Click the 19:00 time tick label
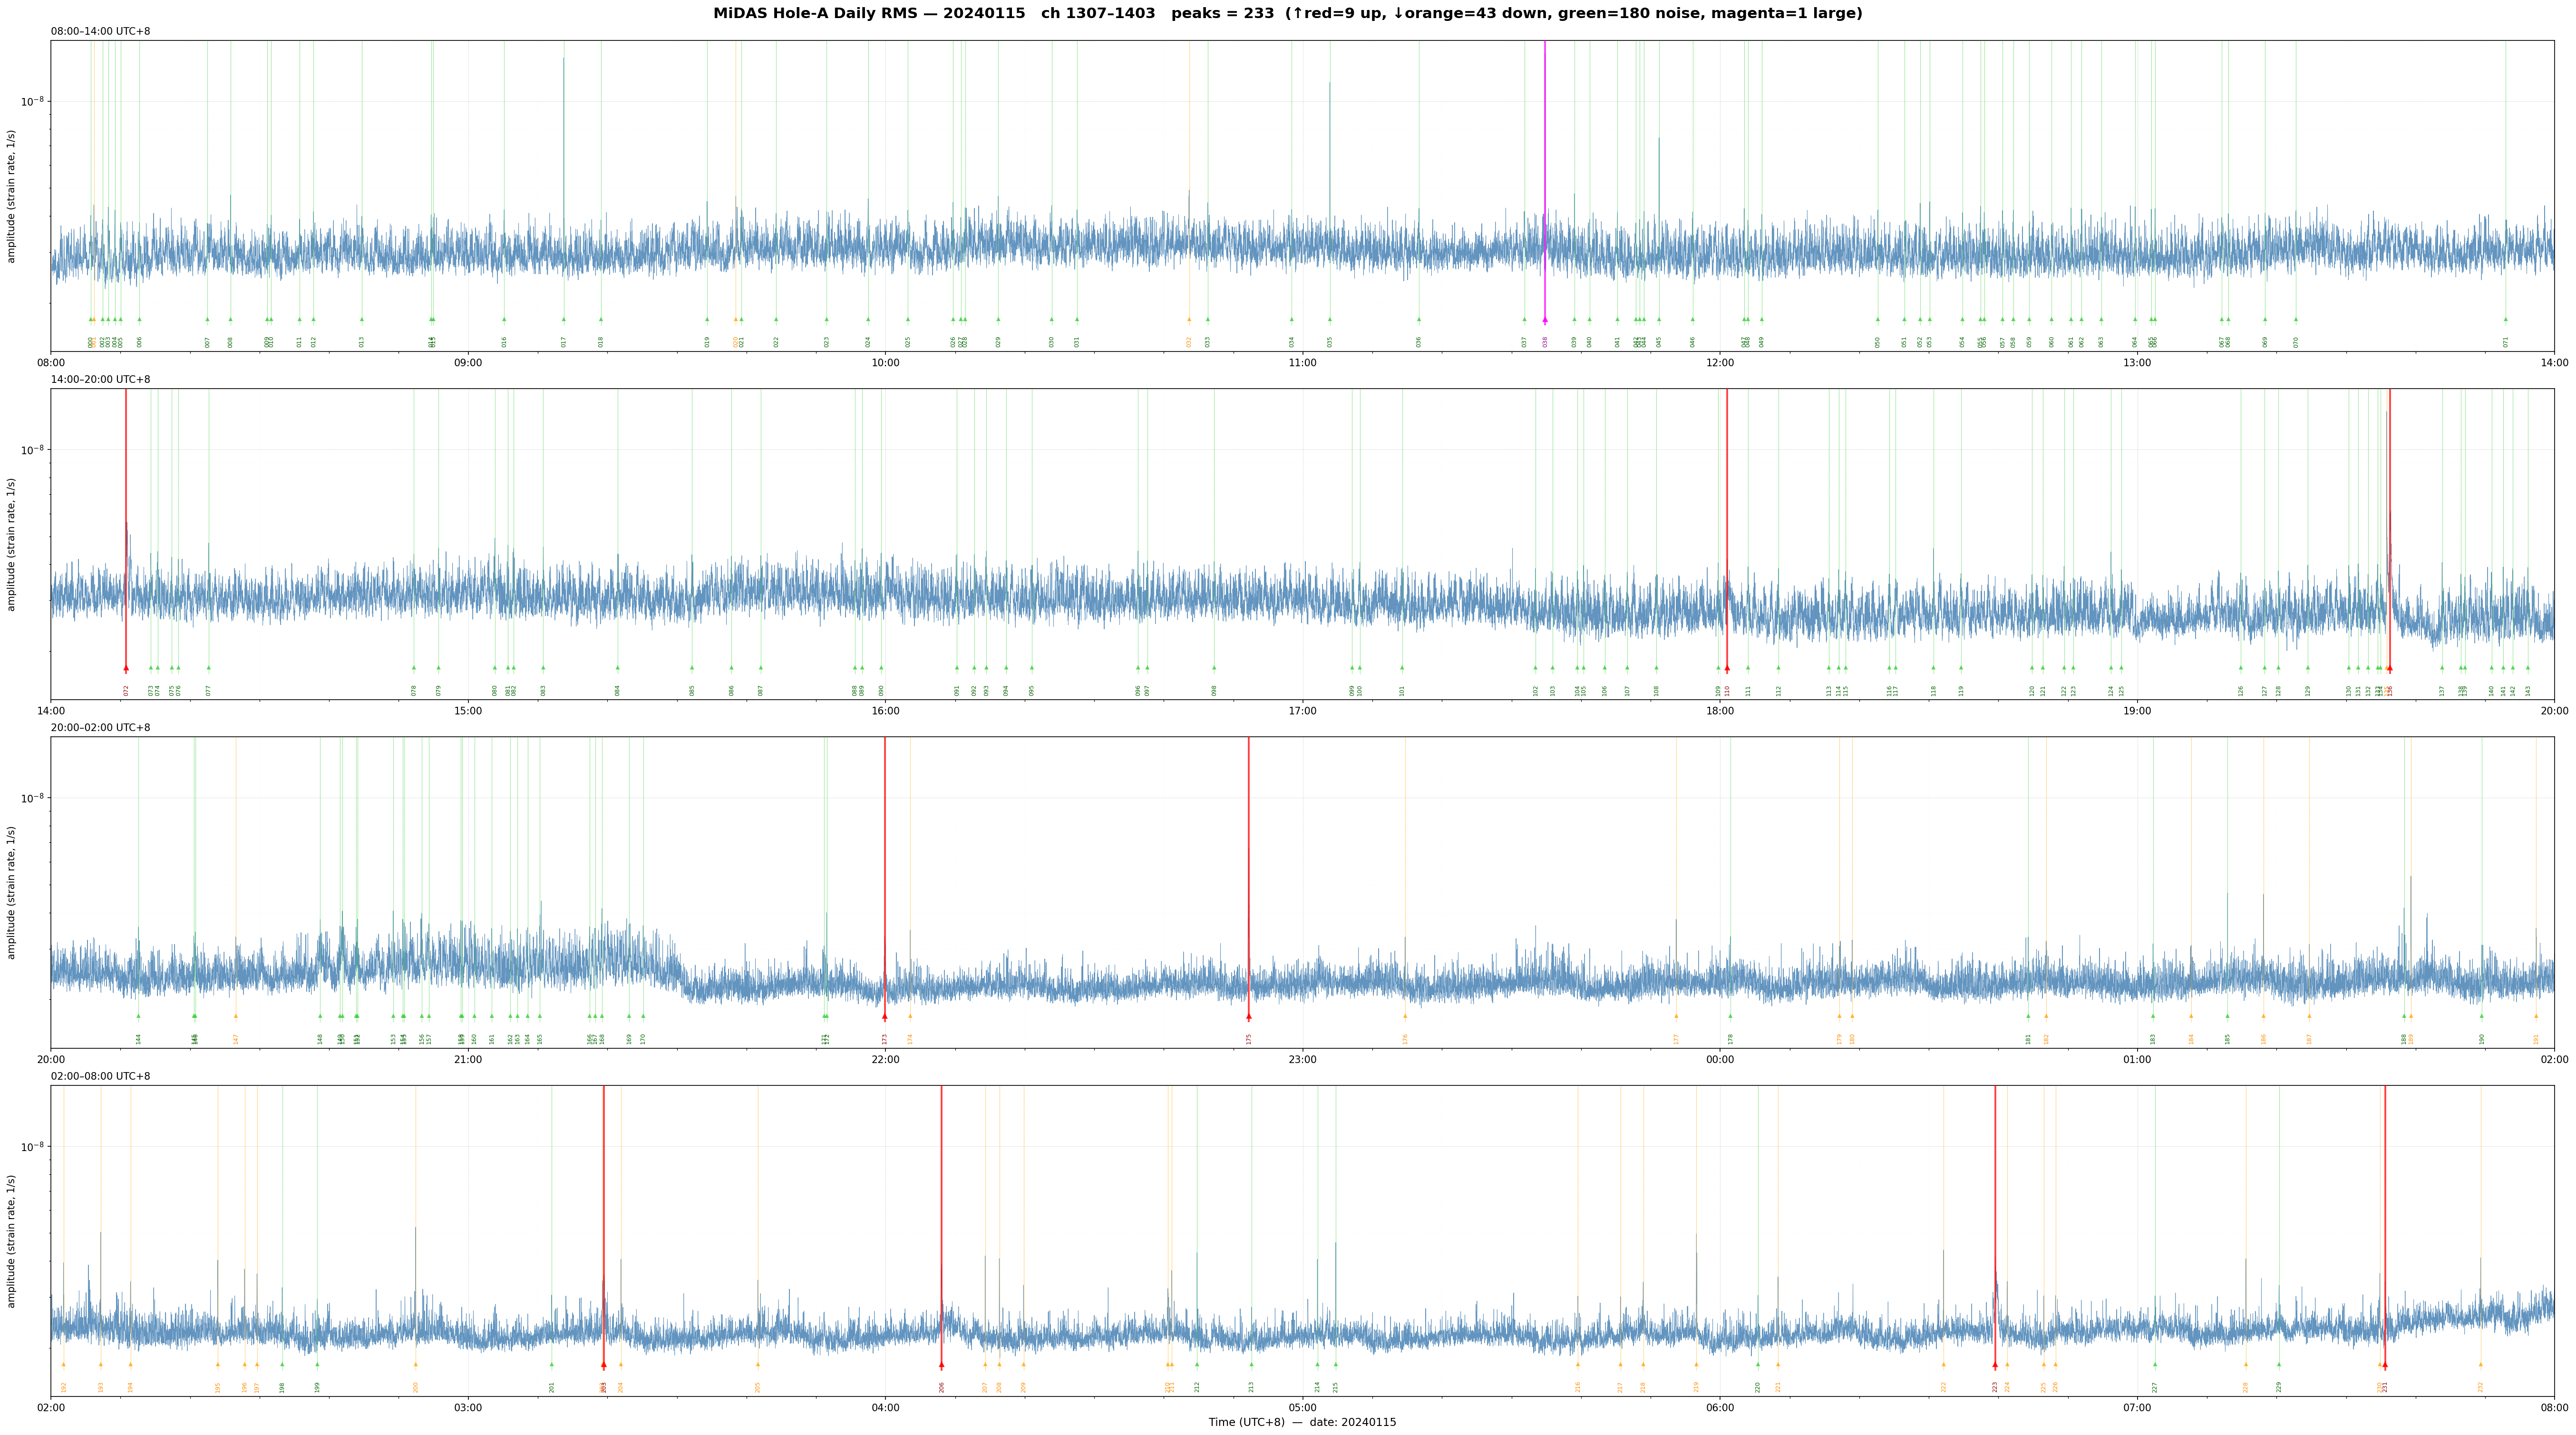 (x=2137, y=711)
